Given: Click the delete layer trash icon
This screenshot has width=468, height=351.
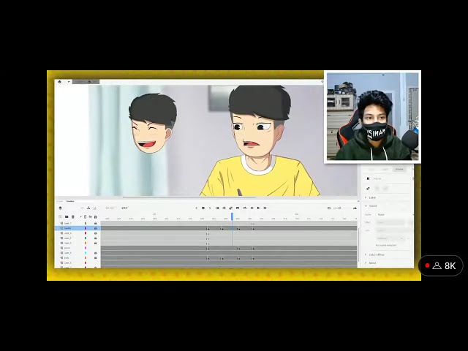Looking at the screenshot, I should pos(73,216).
